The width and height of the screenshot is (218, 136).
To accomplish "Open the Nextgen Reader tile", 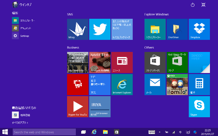I will [x=100, y=63].
